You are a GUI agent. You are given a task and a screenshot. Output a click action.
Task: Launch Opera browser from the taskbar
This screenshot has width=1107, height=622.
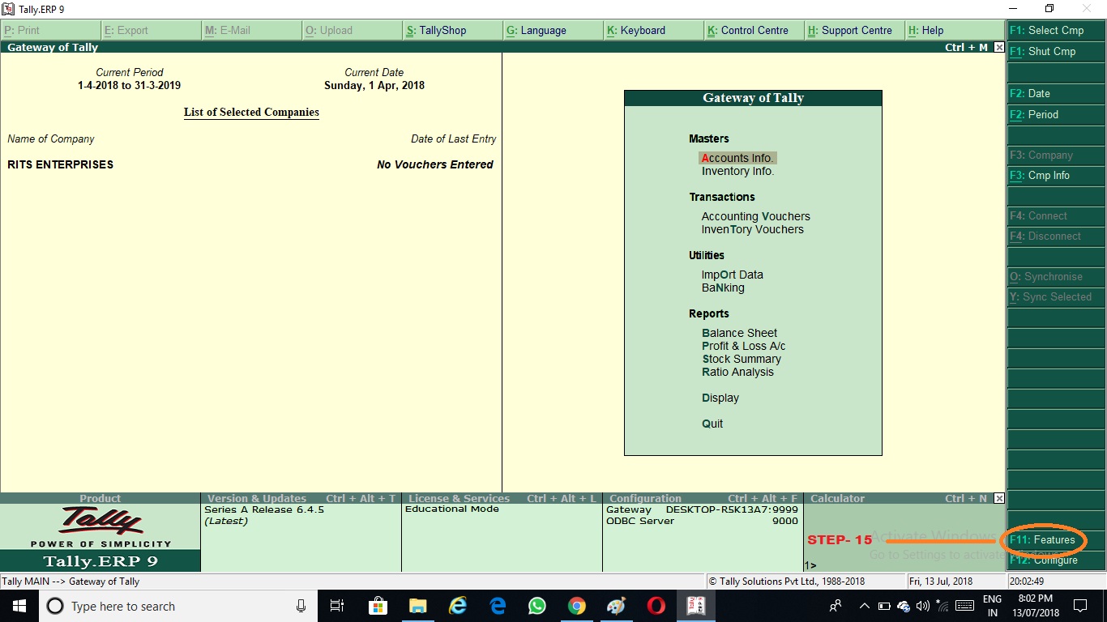click(656, 606)
